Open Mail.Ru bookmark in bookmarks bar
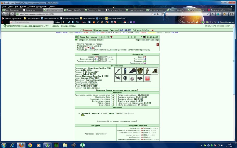This screenshot has height=148, width=237. (100, 19)
